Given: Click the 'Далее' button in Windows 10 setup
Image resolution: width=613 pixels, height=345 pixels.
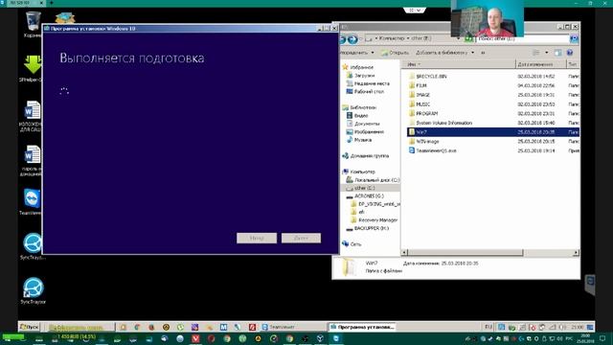Looking at the screenshot, I should click(301, 238).
